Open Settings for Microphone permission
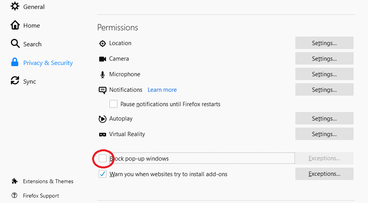This screenshot has height=203, width=368. tap(324, 74)
